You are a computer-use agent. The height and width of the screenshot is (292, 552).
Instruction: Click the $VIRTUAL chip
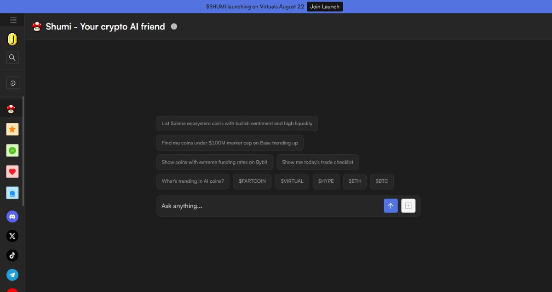coord(292,181)
